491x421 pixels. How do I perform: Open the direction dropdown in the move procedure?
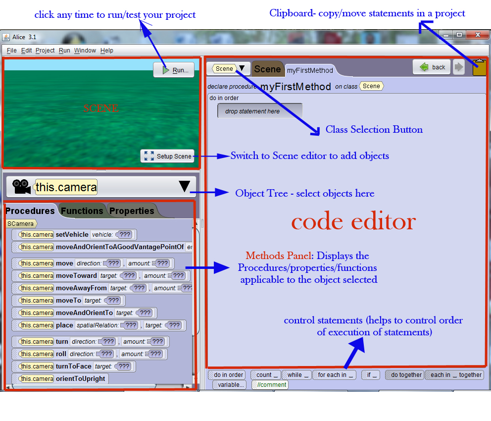point(113,263)
